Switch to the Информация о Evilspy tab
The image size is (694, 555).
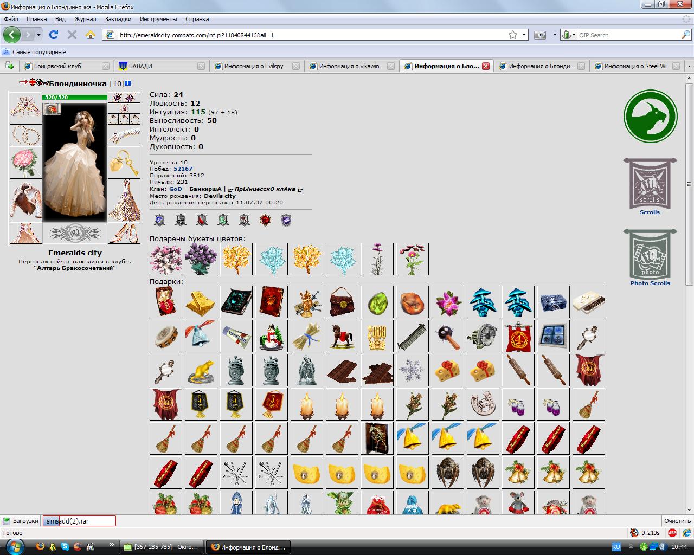255,66
